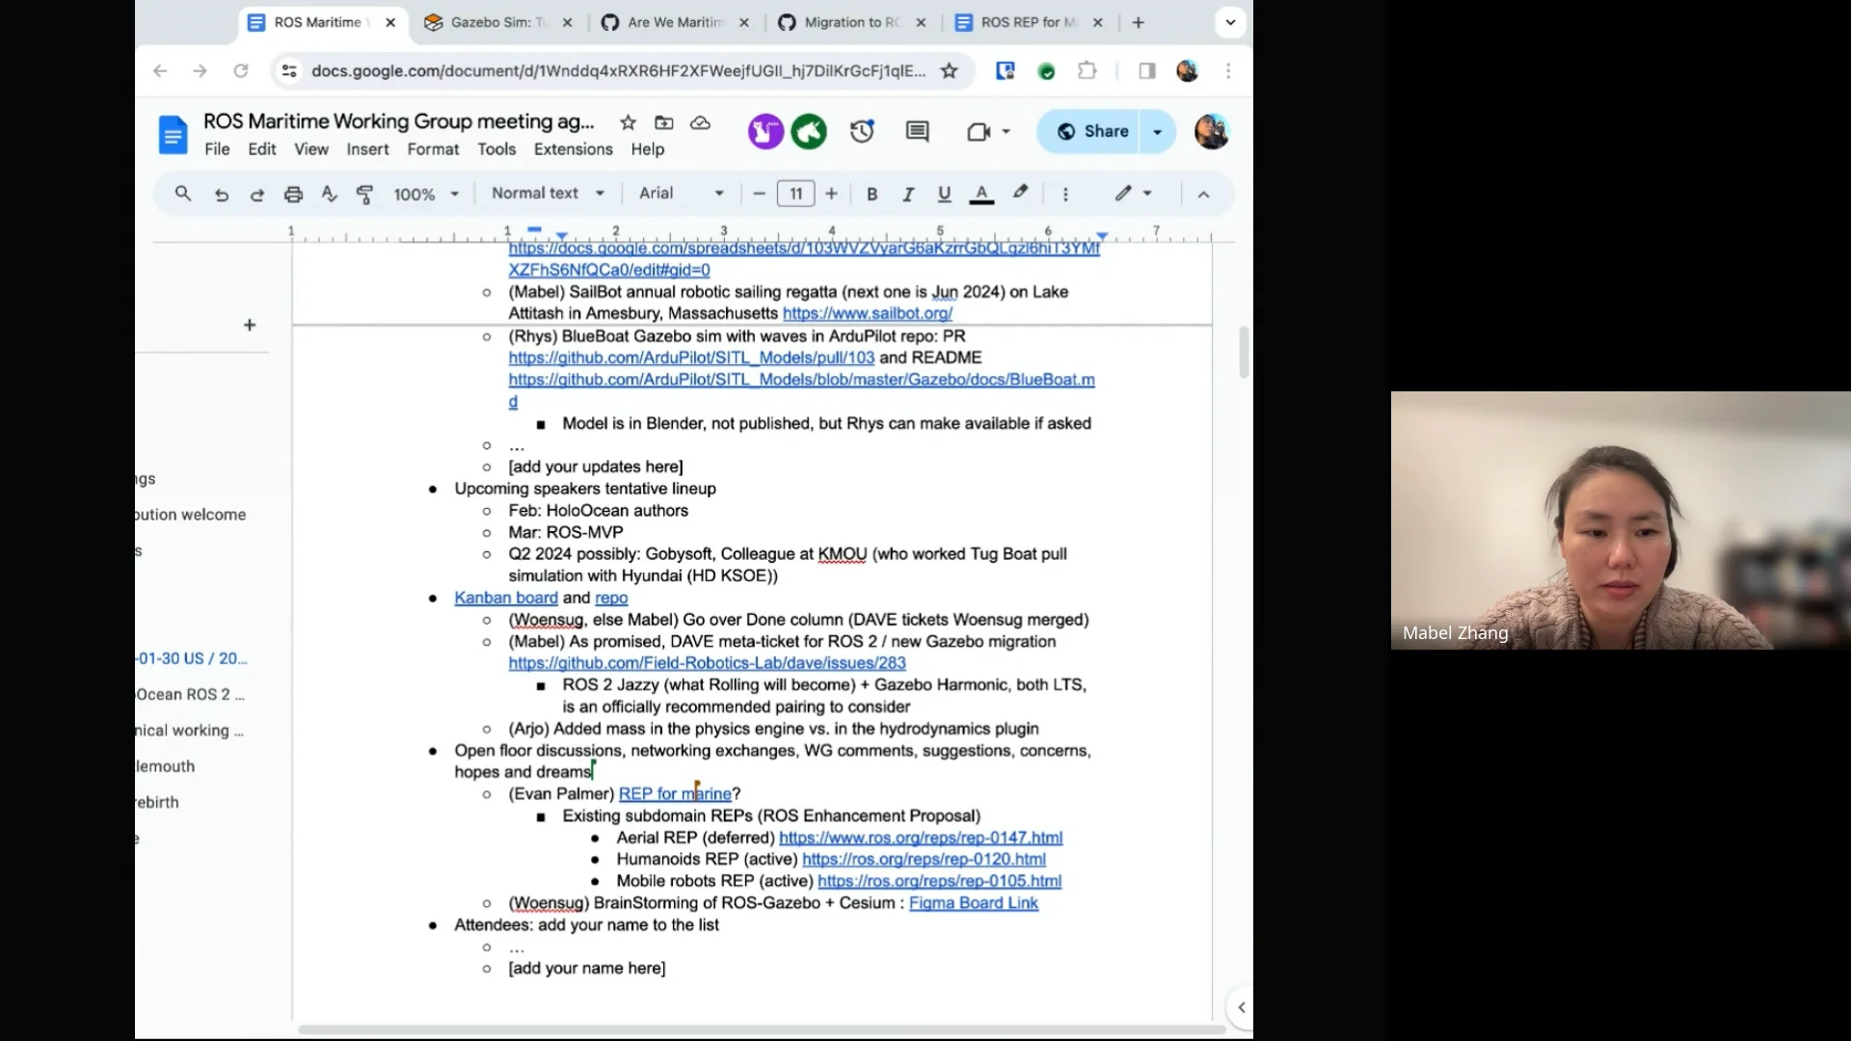
Task: Click the browser back arrow
Action: pos(160,70)
